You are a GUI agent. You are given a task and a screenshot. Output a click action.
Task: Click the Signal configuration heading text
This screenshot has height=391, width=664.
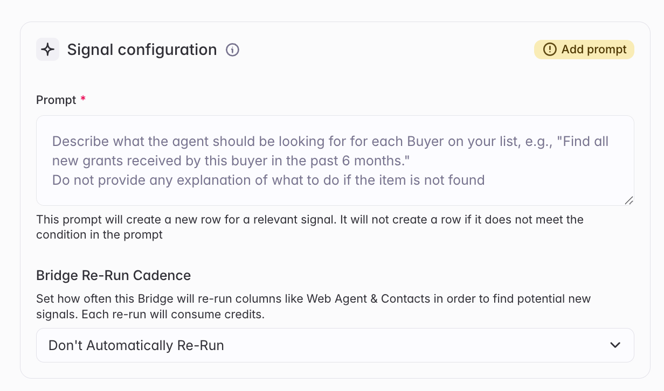[x=142, y=50]
